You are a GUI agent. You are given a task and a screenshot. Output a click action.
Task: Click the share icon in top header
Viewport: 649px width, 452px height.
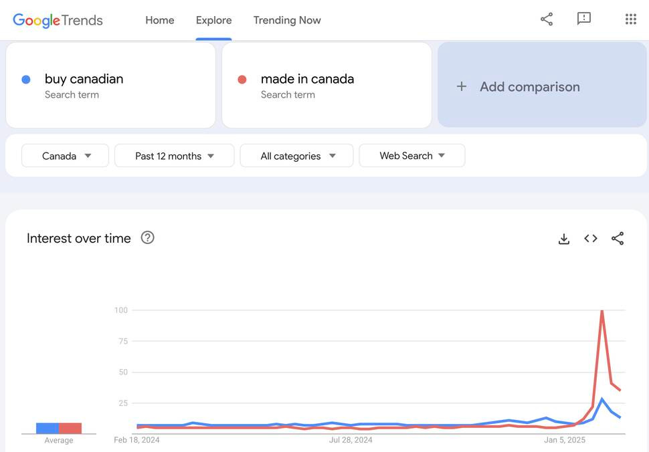tap(547, 19)
